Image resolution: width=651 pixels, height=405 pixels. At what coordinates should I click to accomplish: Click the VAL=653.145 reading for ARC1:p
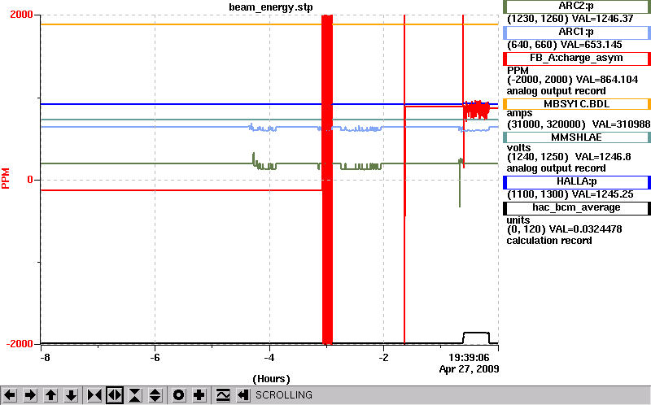point(592,45)
